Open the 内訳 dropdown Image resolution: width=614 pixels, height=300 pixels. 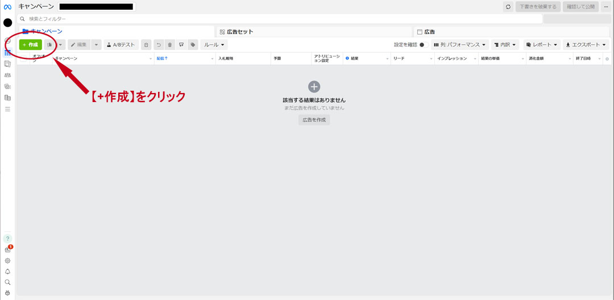505,45
